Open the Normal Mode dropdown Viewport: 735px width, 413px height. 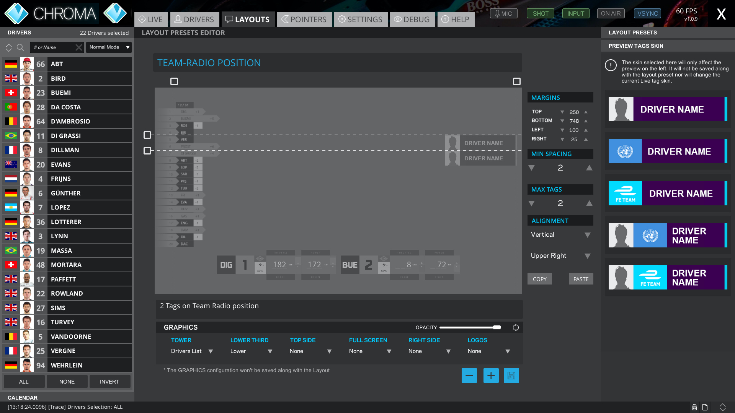[x=109, y=47]
